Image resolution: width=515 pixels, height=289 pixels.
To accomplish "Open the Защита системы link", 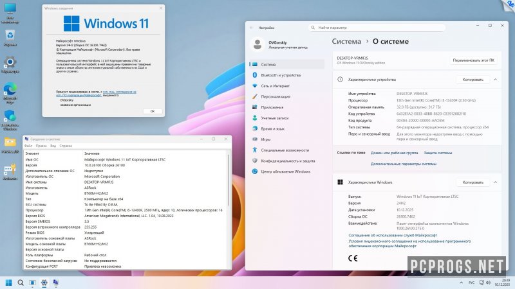I will tap(438, 153).
